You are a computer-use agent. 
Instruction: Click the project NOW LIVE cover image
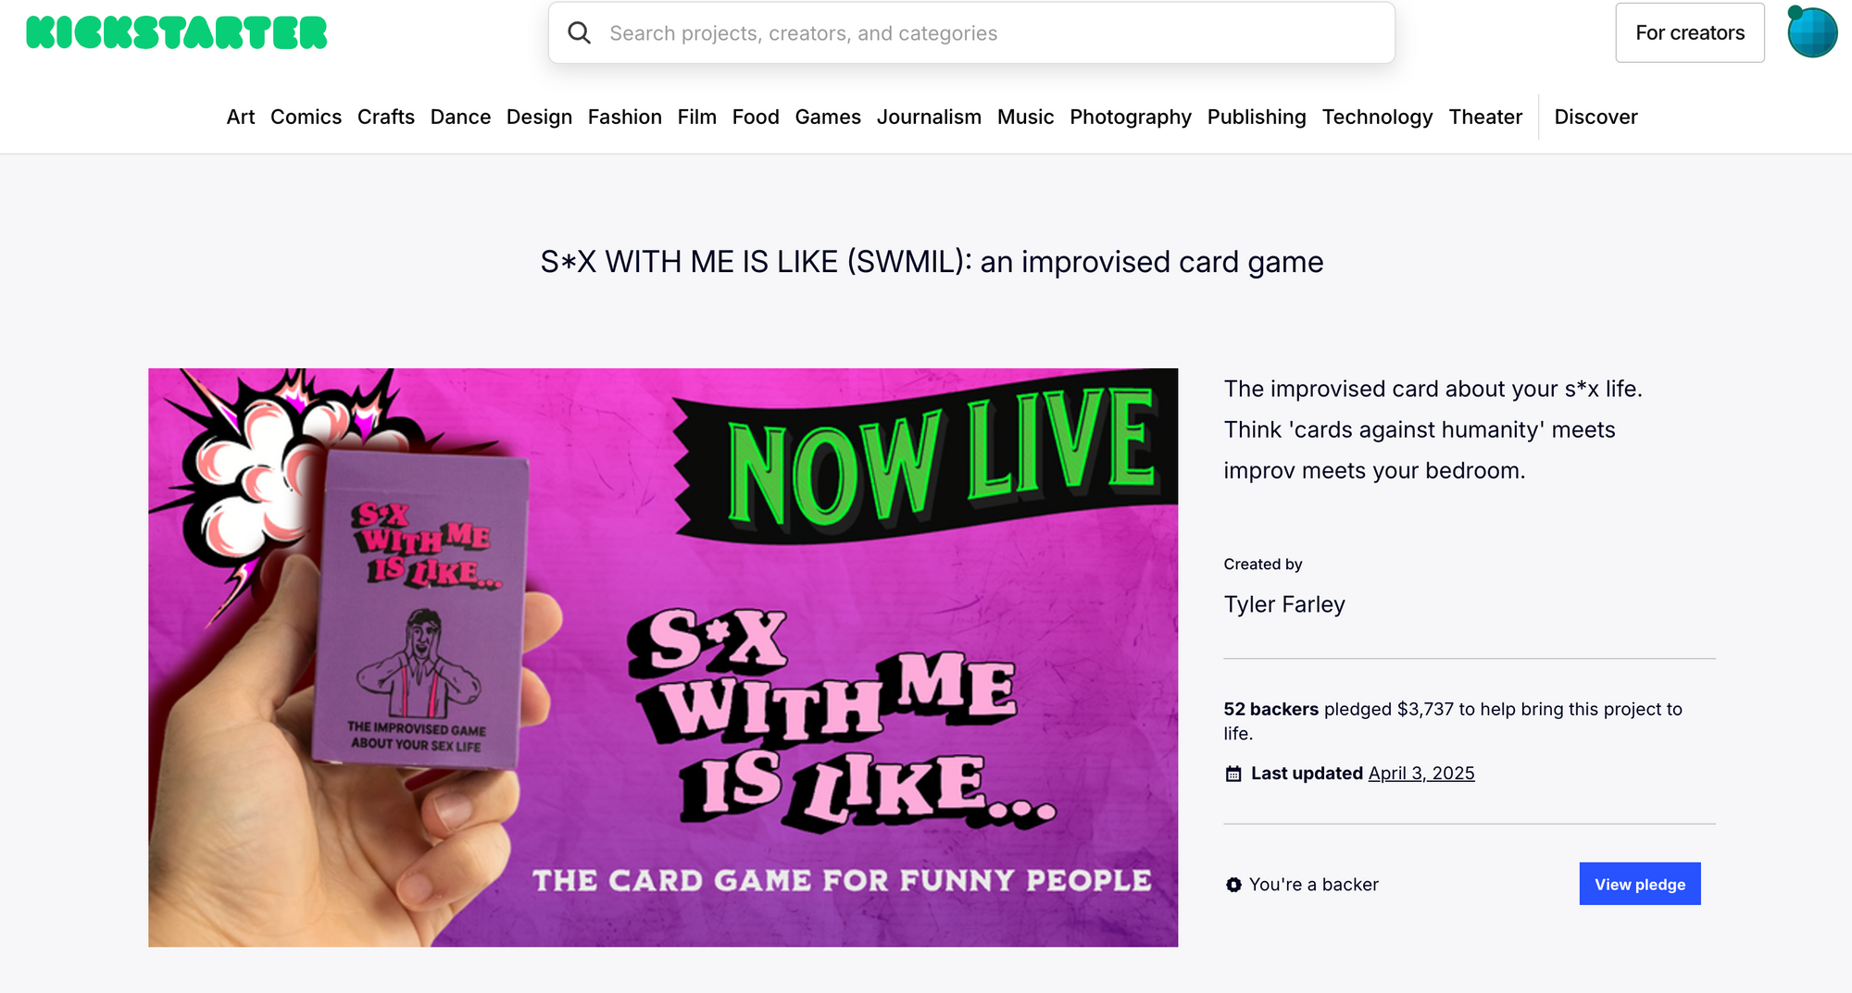663,657
